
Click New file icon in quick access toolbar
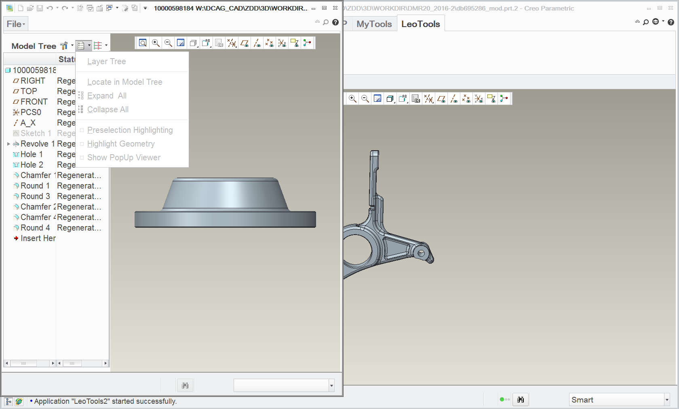coord(21,8)
